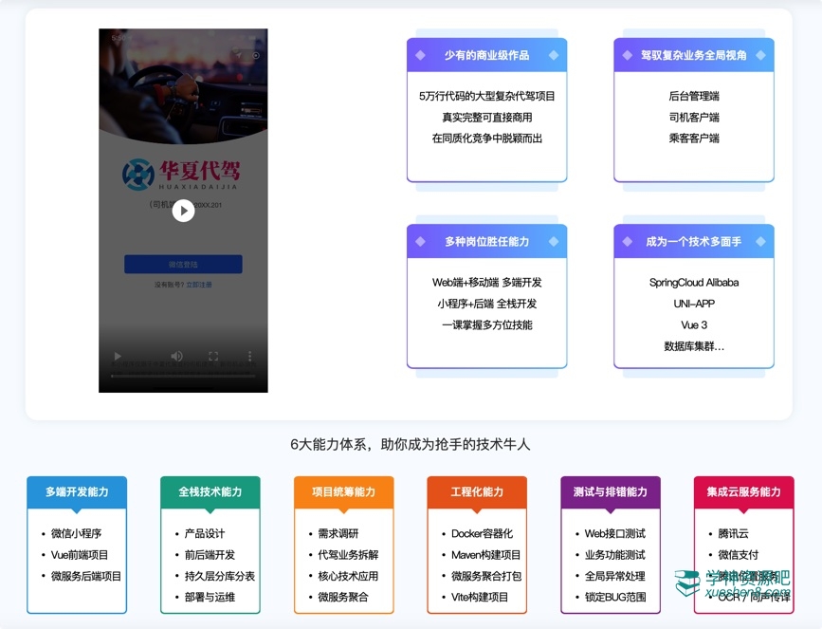Select the 少有的商业级作品 card header
The height and width of the screenshot is (629, 822).
(486, 55)
